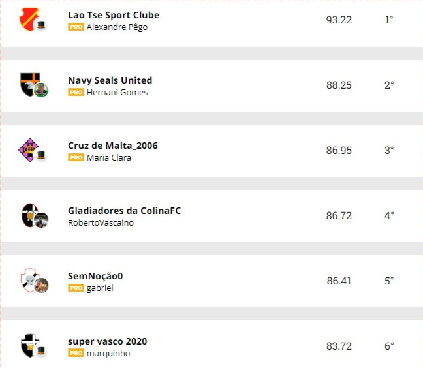Click the 93.22 score of first place

pyautogui.click(x=339, y=20)
